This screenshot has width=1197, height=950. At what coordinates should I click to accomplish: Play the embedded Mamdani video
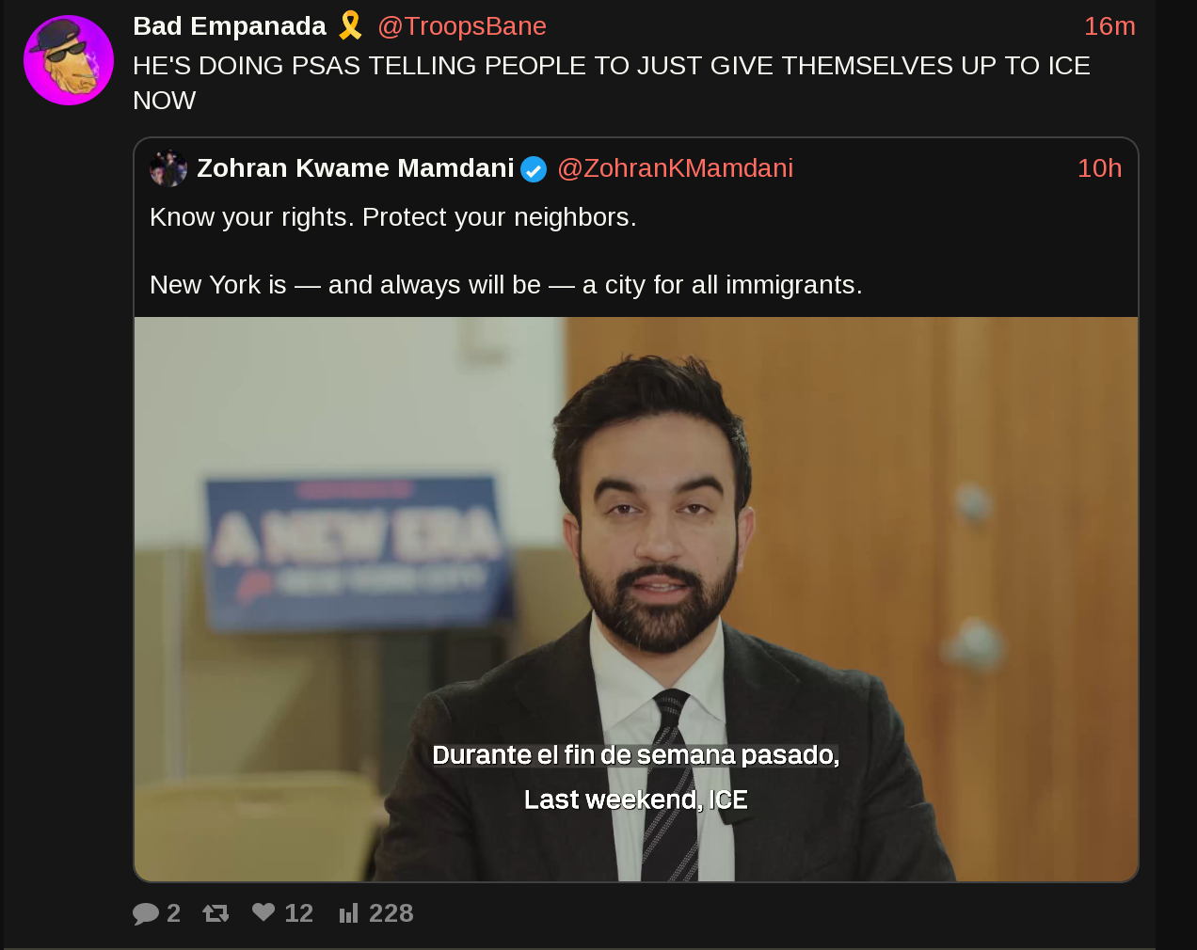636,599
